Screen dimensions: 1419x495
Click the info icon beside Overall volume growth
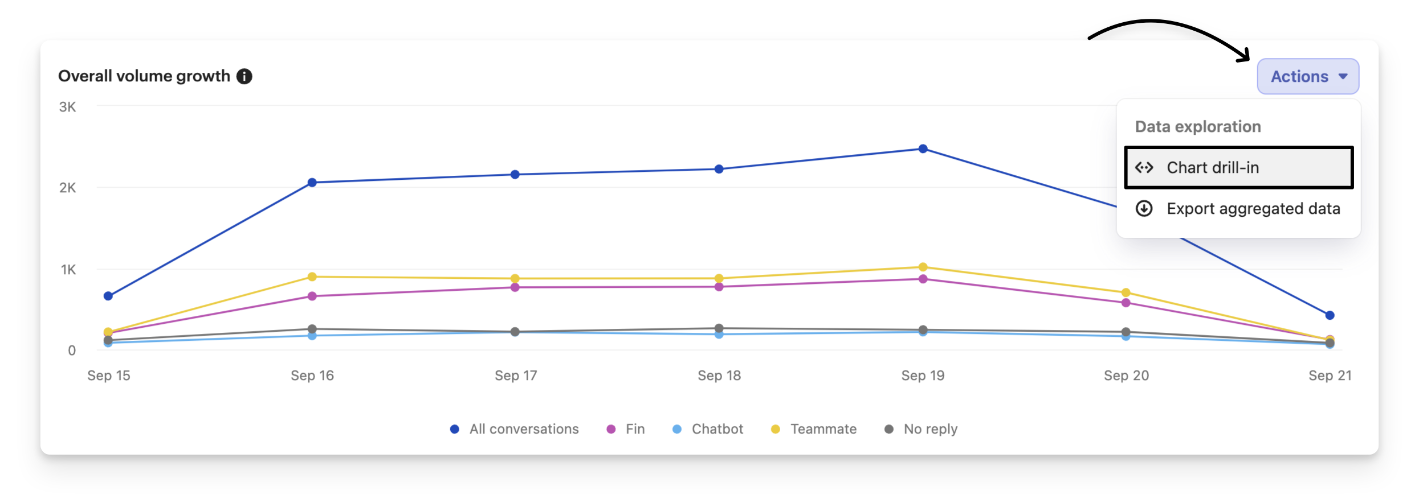(x=244, y=76)
